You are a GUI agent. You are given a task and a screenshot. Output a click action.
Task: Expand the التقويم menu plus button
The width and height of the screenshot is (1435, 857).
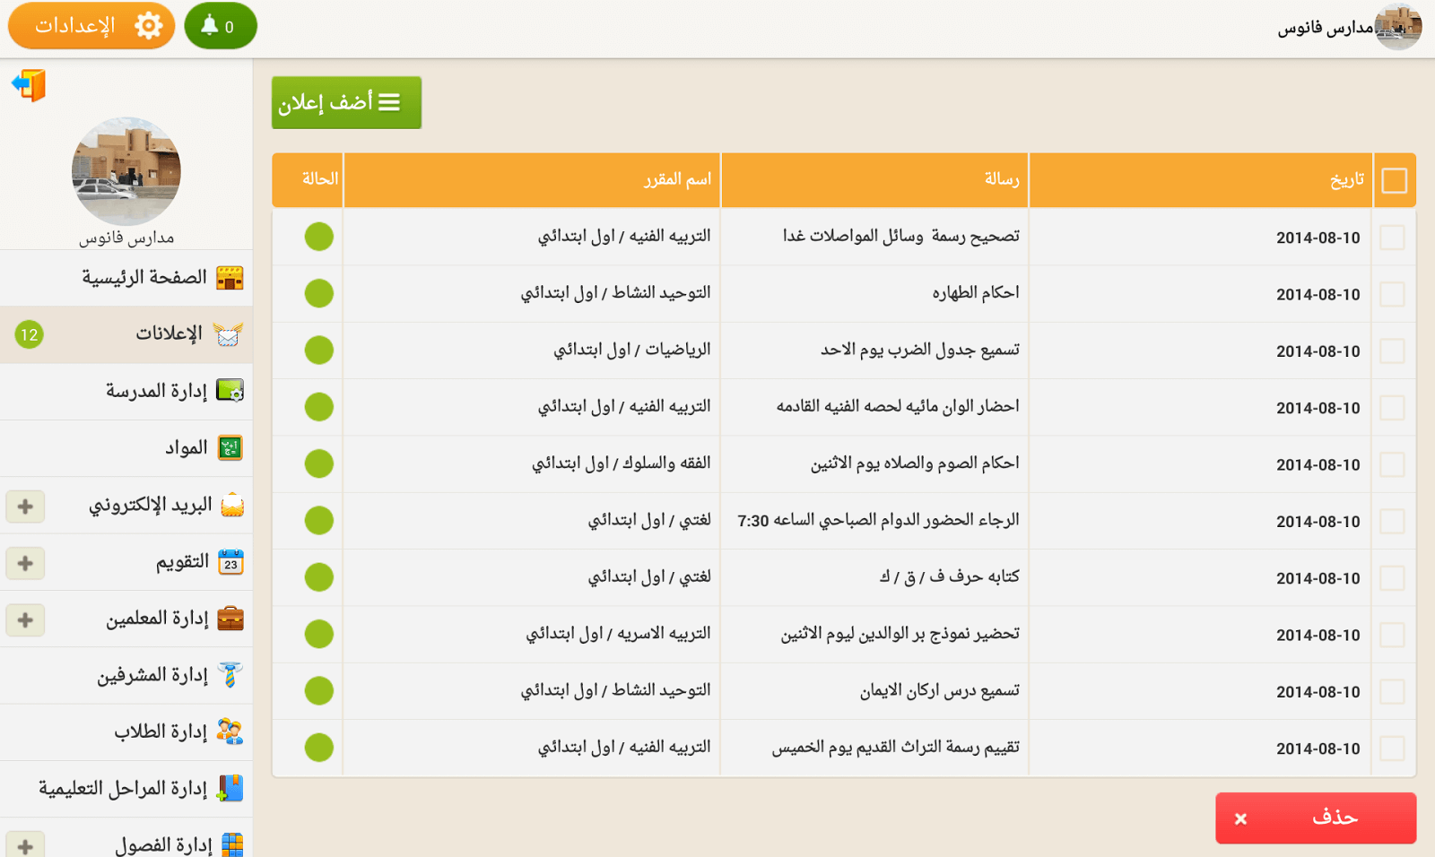click(25, 563)
